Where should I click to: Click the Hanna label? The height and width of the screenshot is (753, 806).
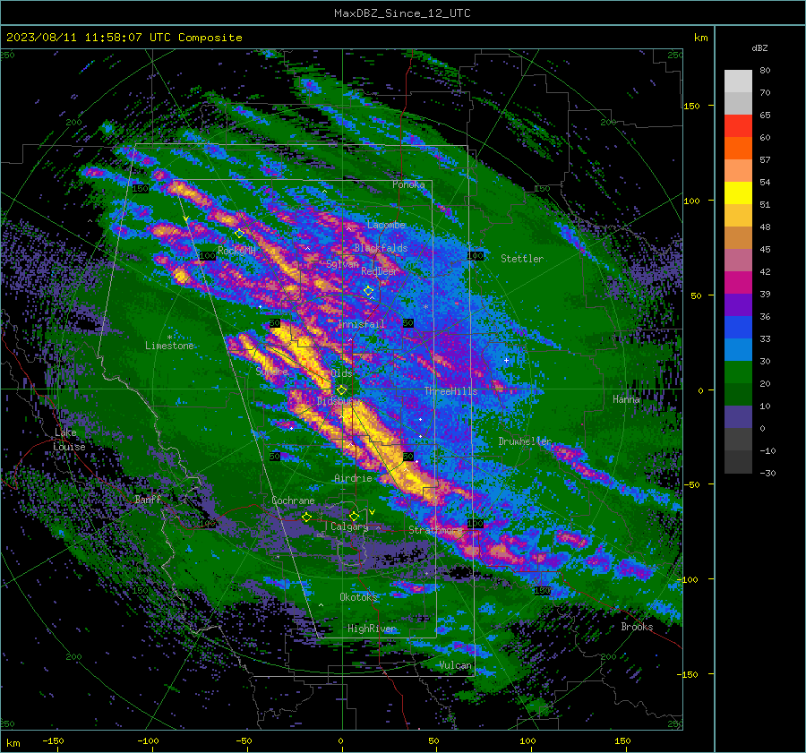626,399
